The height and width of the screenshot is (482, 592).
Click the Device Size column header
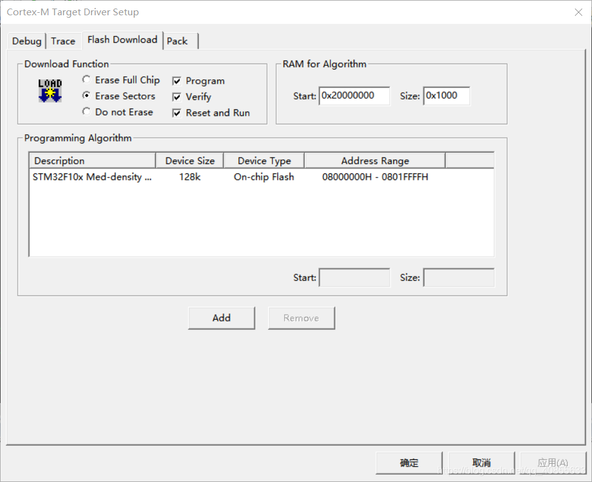tap(190, 160)
